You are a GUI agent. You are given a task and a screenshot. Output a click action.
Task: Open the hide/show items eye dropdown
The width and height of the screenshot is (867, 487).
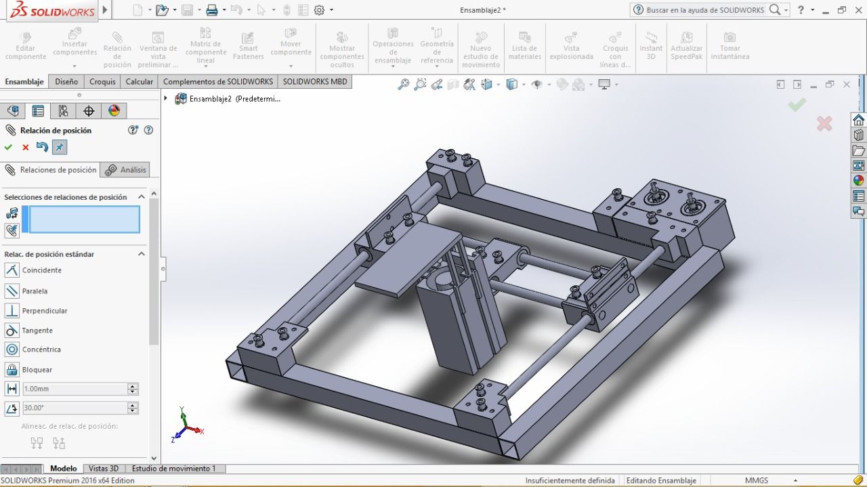pyautogui.click(x=549, y=84)
